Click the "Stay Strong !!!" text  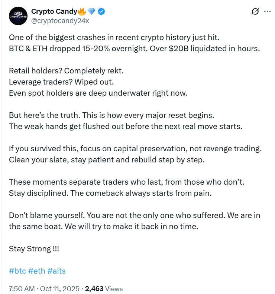click(x=34, y=248)
